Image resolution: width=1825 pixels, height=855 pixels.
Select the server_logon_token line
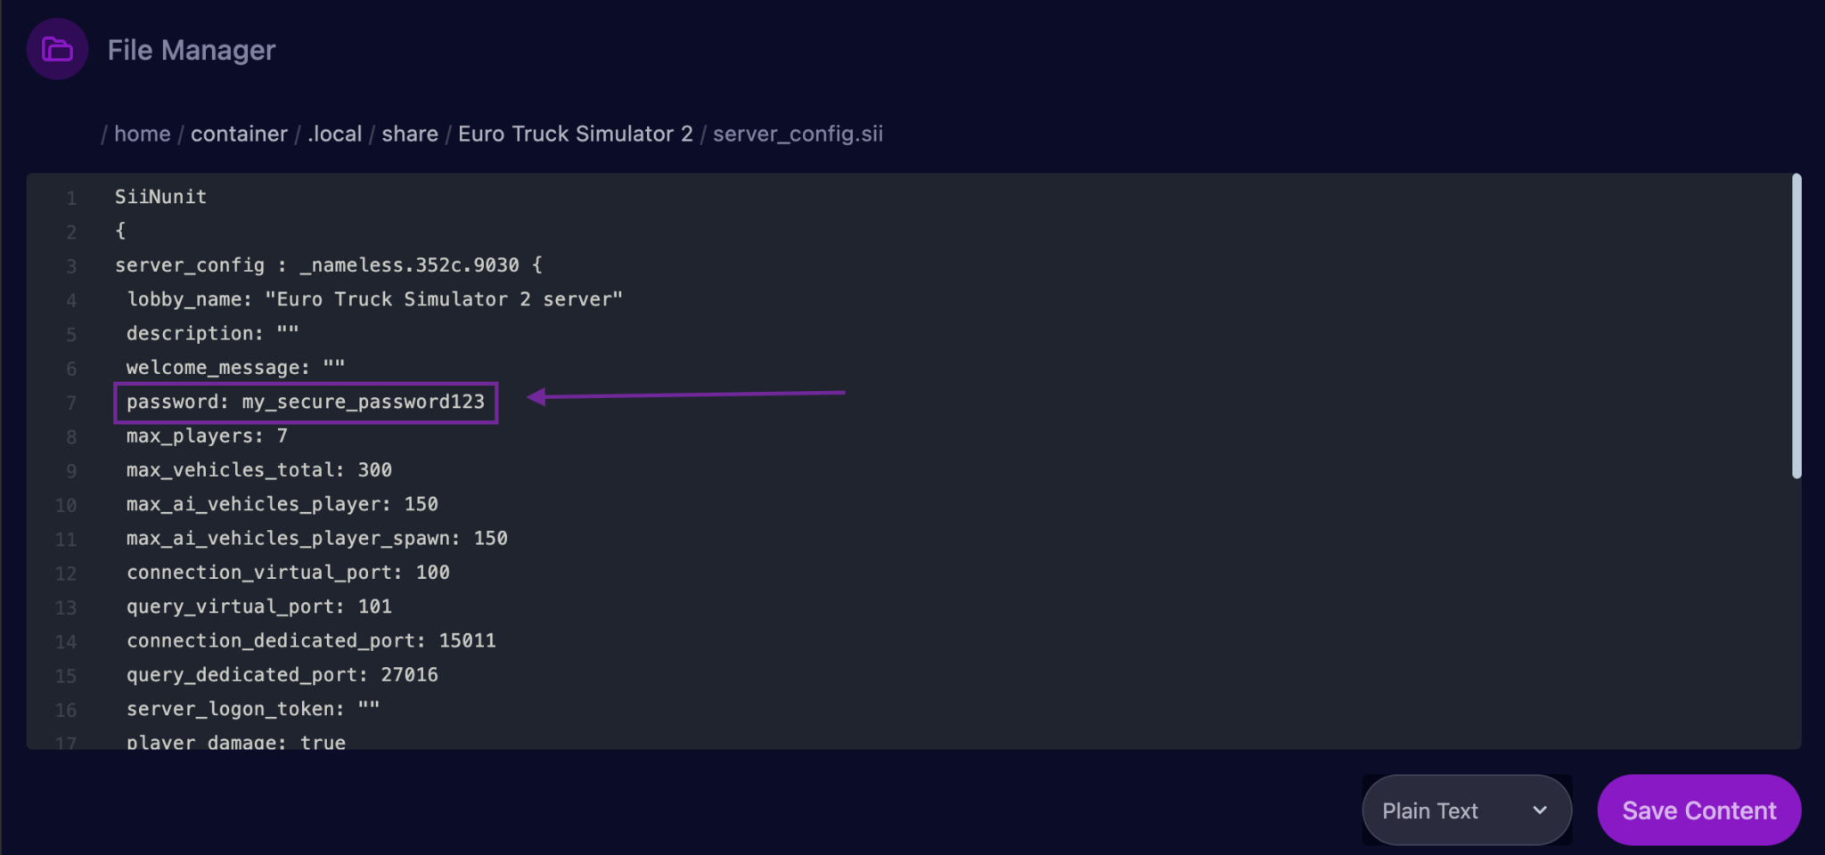click(x=251, y=708)
